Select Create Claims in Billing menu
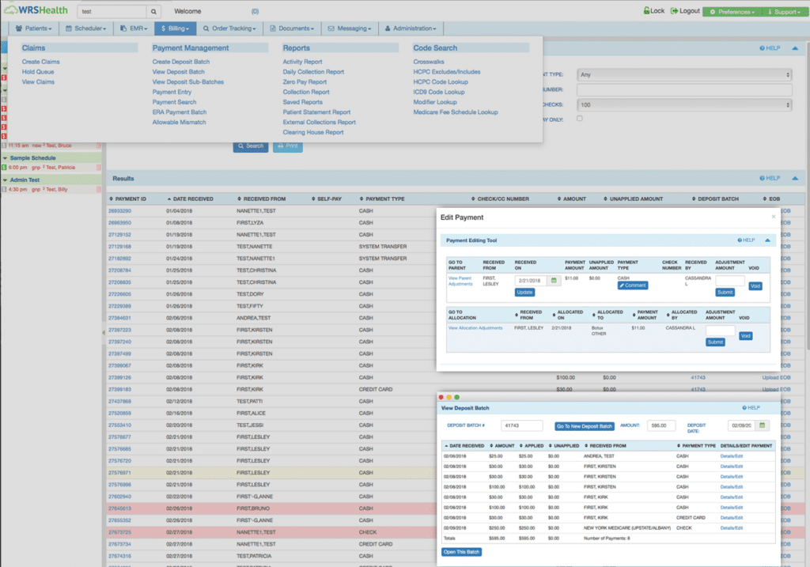Screen dimensions: 810x567 (41, 62)
